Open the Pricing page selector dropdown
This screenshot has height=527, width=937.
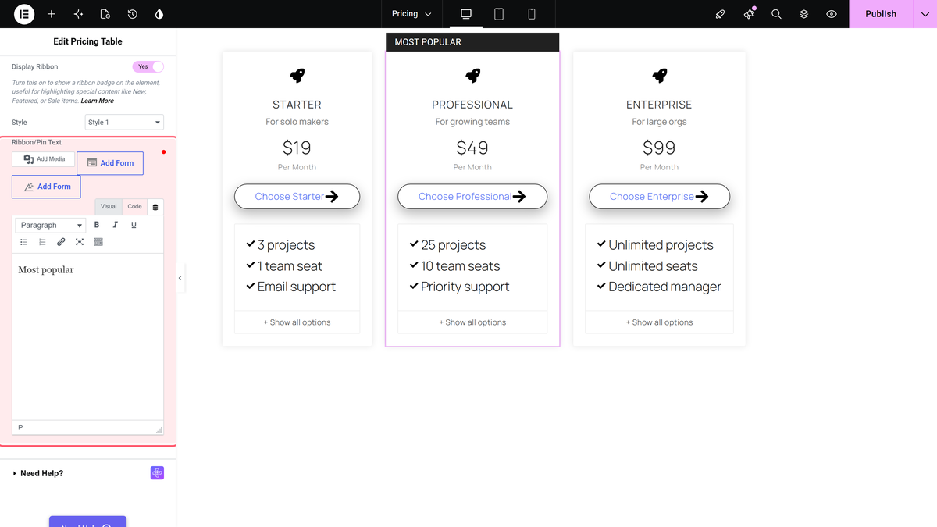coord(411,14)
